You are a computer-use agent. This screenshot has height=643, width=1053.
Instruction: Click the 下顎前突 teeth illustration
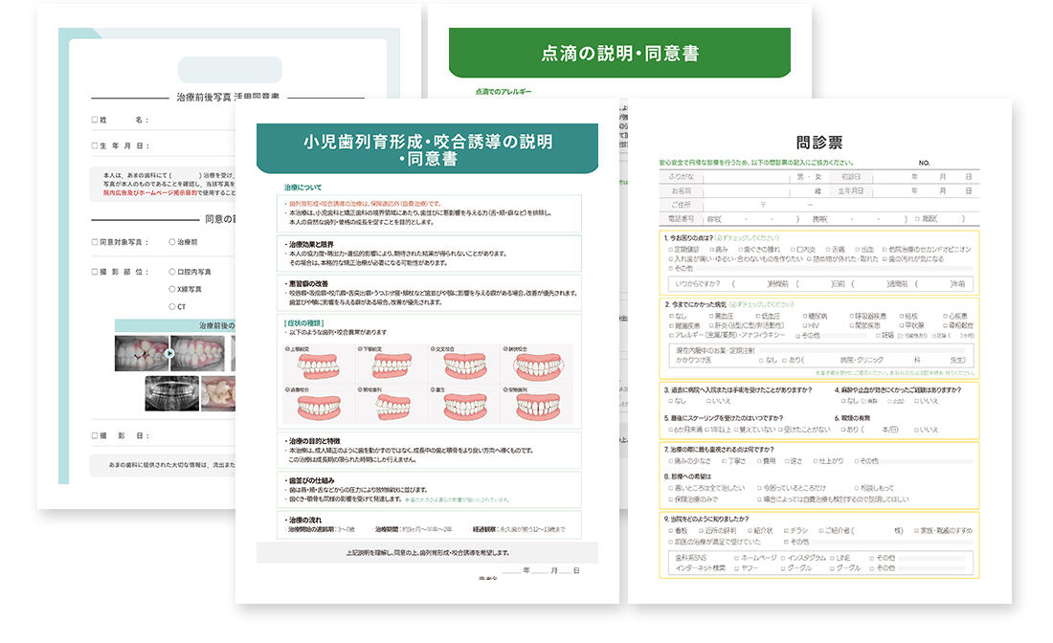coord(392,367)
